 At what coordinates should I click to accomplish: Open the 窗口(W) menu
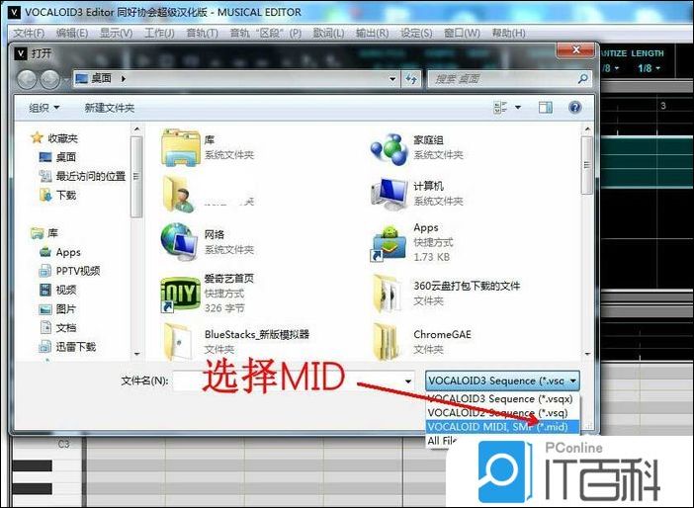point(462,33)
